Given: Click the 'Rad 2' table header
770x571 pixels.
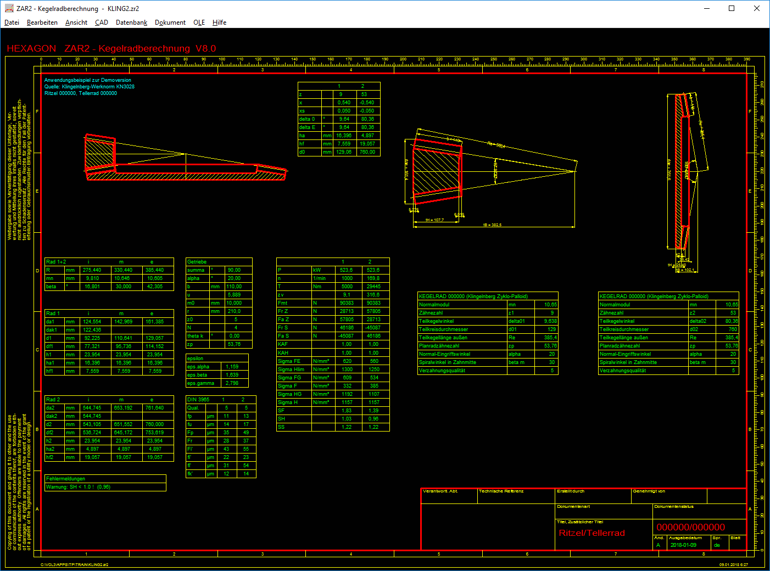Looking at the screenshot, I should coord(53,400).
